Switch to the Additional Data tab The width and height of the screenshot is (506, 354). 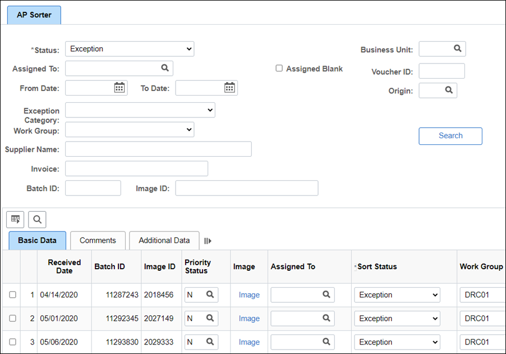164,240
